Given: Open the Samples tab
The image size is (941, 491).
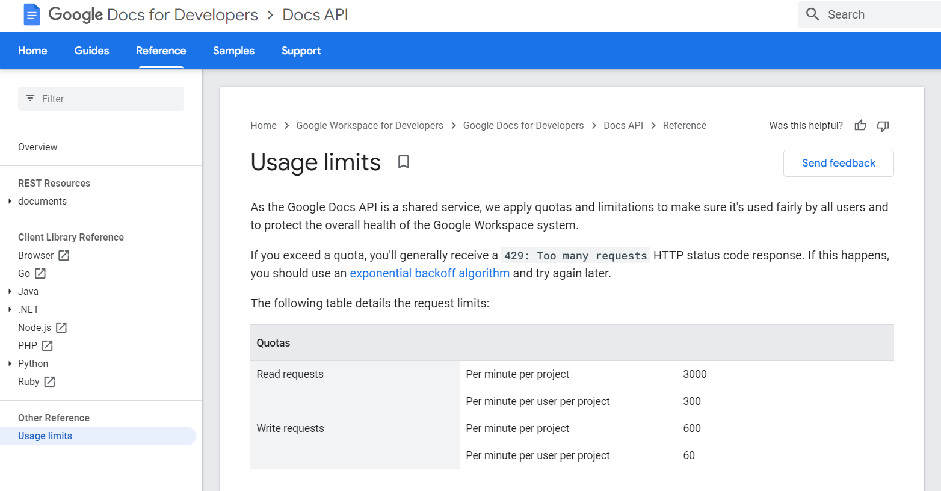Looking at the screenshot, I should (x=233, y=51).
